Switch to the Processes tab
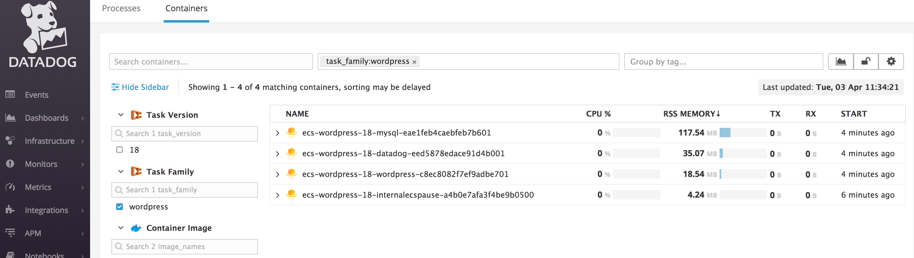Screen dimensions: 914x258 point(121,9)
